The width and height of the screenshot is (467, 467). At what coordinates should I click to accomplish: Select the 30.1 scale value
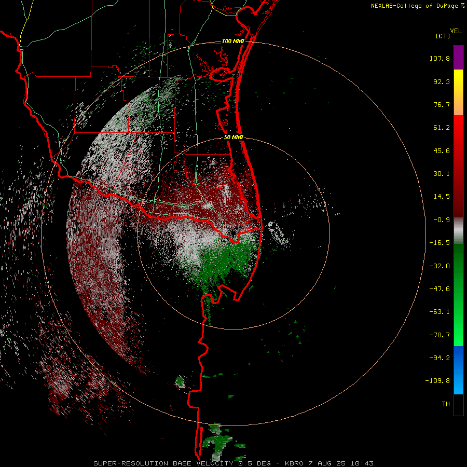tap(442, 174)
